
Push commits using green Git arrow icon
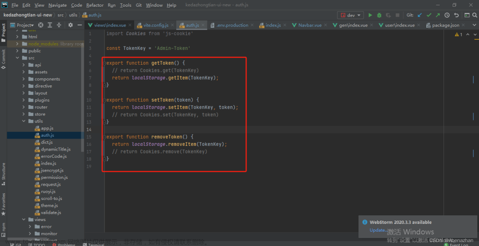click(x=438, y=15)
